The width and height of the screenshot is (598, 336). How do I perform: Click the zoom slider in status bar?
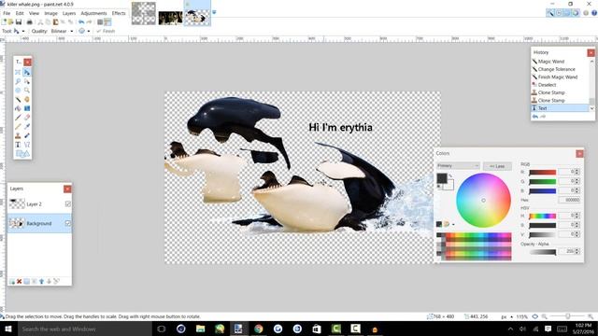568,316
